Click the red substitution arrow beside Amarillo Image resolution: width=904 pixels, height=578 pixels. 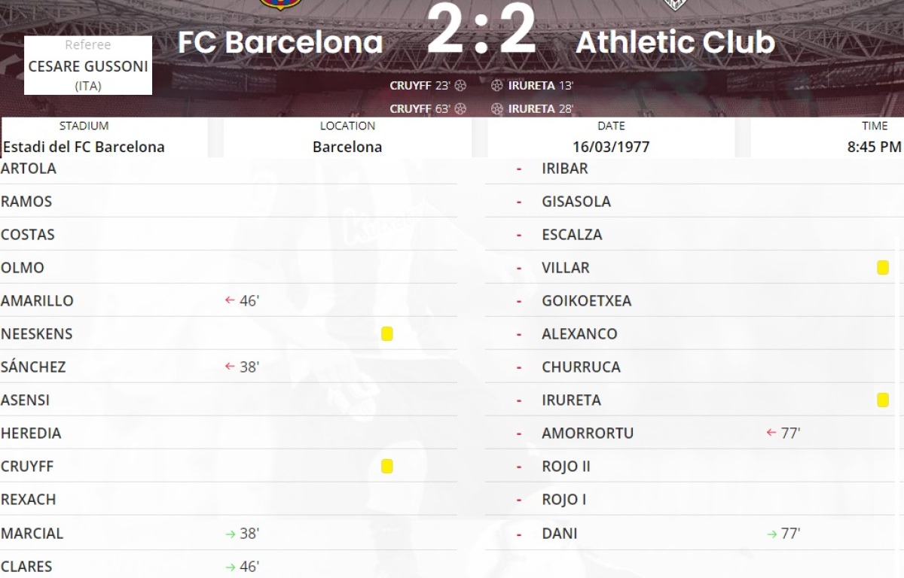click(231, 300)
